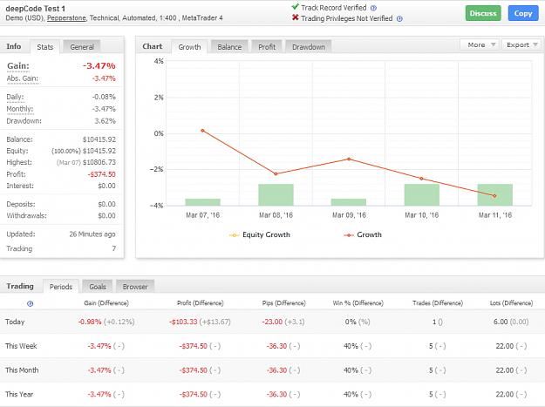This screenshot has height=407, width=545.
Task: Click the Trading Privileges Not Verified help icon
Action: 399,19
